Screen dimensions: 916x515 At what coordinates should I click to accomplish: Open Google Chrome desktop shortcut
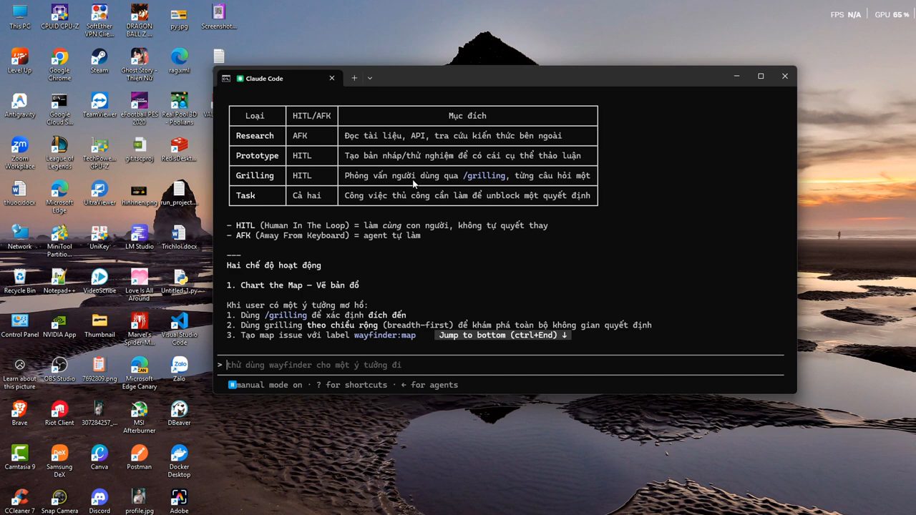tap(59, 64)
